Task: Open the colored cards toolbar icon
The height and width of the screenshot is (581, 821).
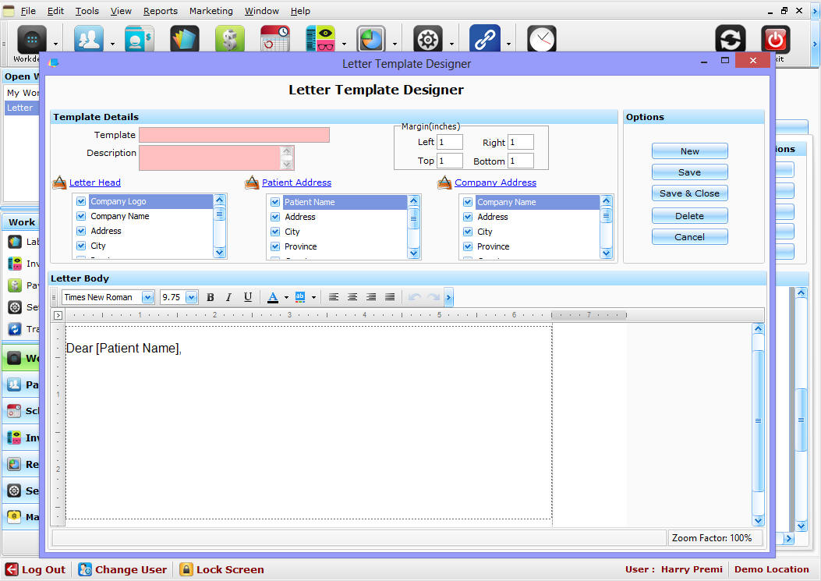Action: (184, 38)
